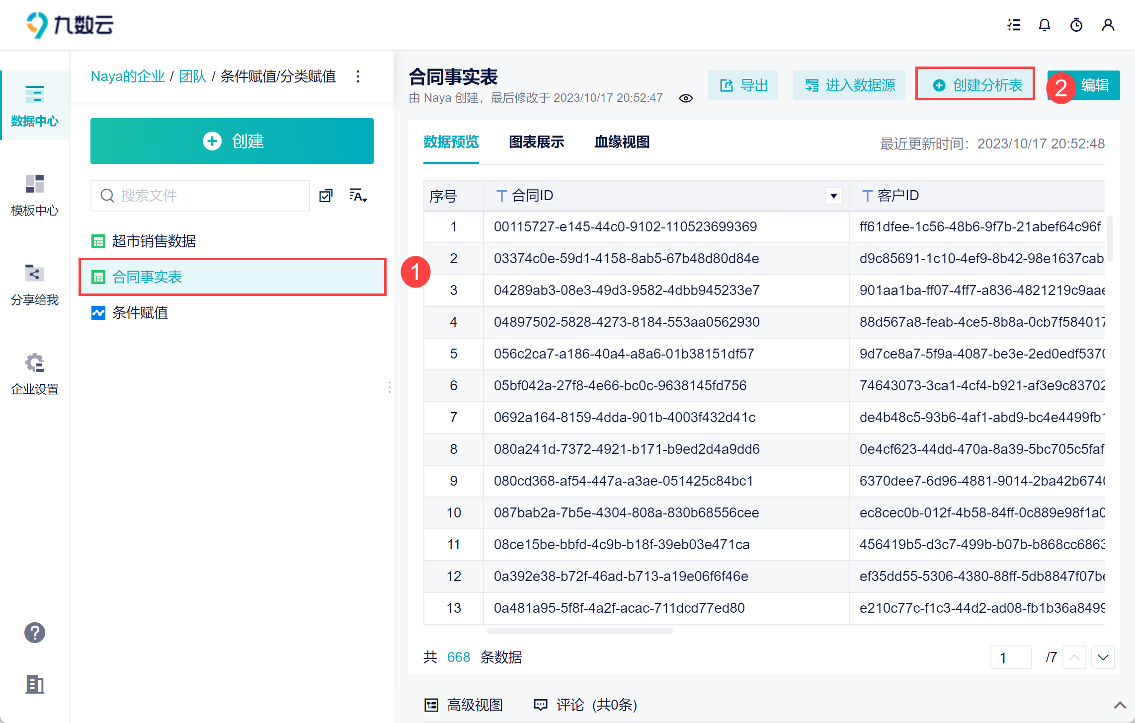Toggle the eye visibility icon beside timestamp
Screen dimensions: 1135x723
coord(685,98)
